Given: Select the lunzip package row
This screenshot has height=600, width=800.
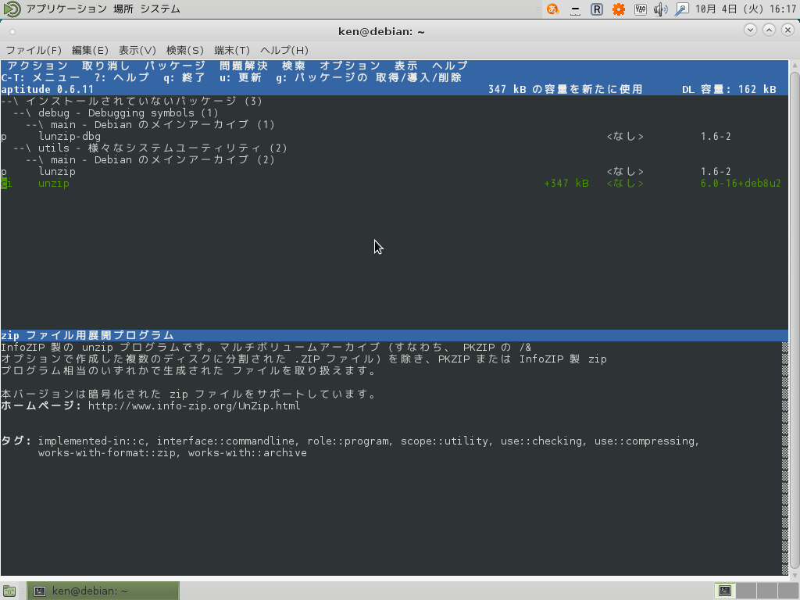Looking at the screenshot, I should (394, 171).
